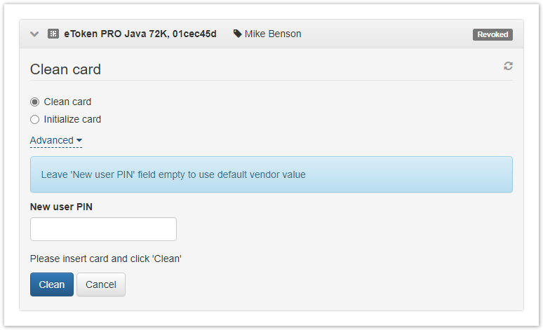Click the eToken PRO Java 72K title
543x330 pixels.
140,34
